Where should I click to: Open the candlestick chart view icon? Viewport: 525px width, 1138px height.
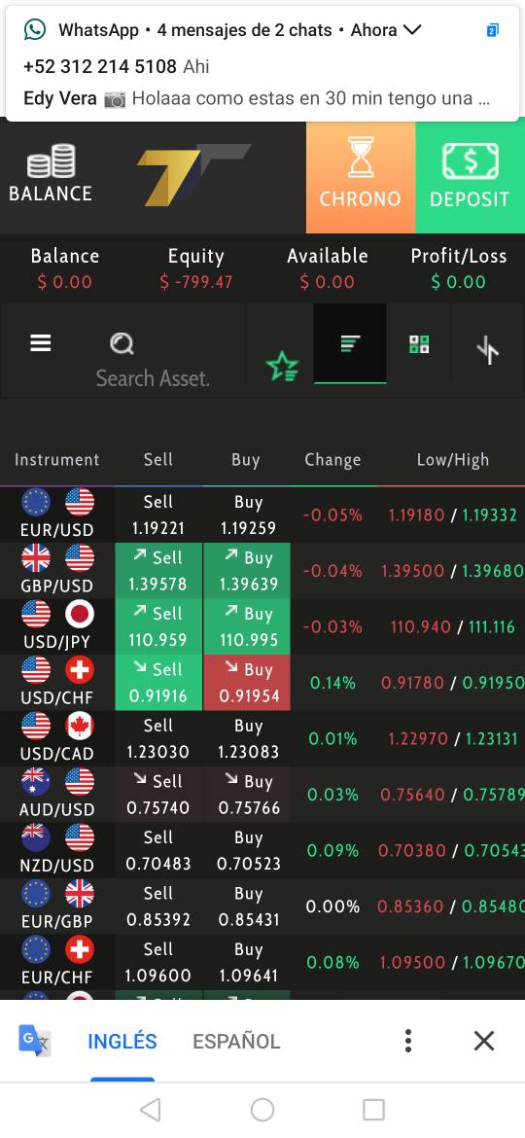pos(487,351)
